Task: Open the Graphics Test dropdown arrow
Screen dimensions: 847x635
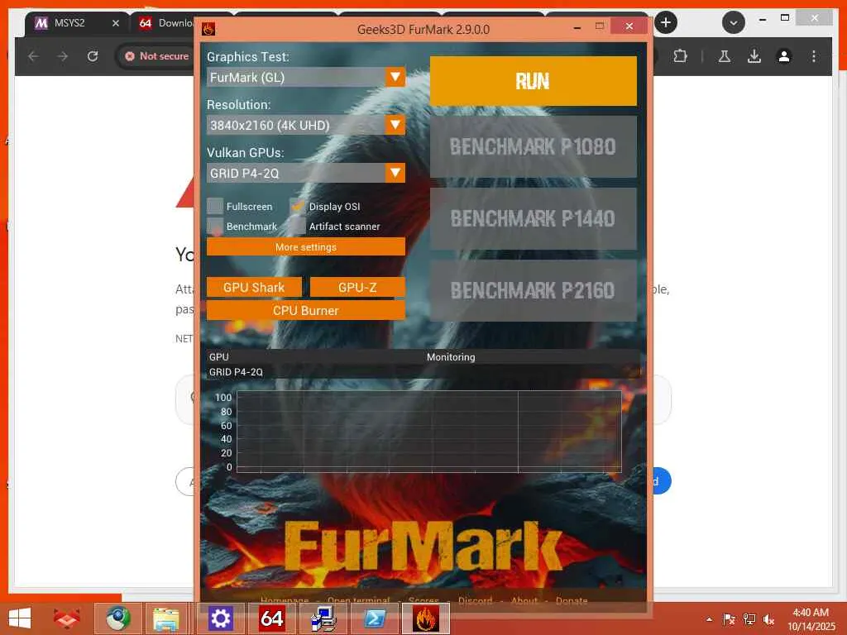Action: coord(395,77)
